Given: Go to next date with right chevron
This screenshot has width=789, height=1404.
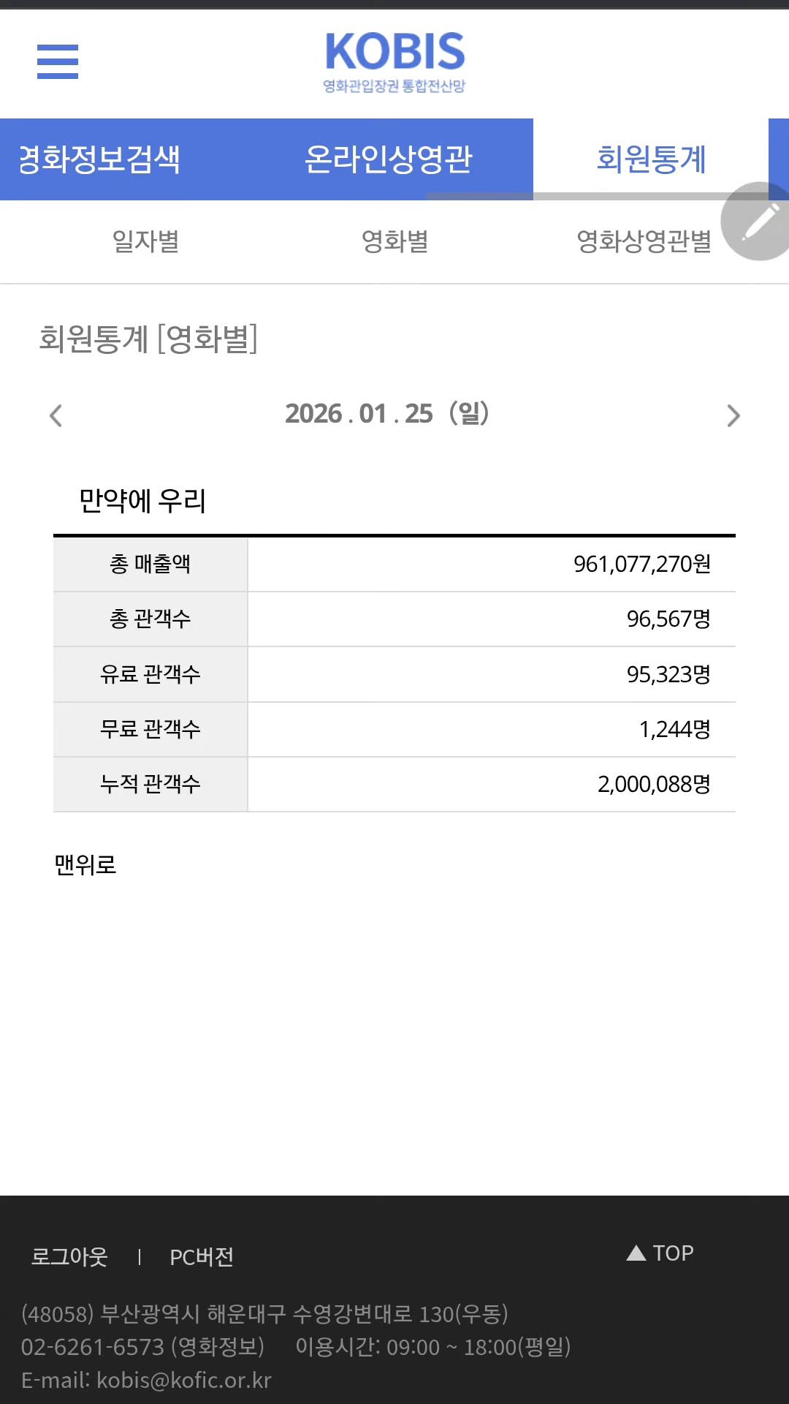Looking at the screenshot, I should point(733,415).
